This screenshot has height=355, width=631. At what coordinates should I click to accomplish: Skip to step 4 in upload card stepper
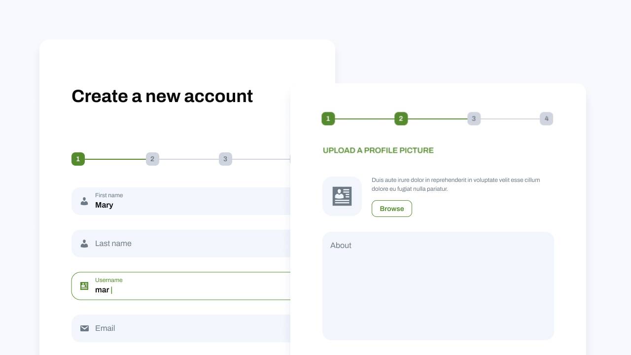[546, 119]
